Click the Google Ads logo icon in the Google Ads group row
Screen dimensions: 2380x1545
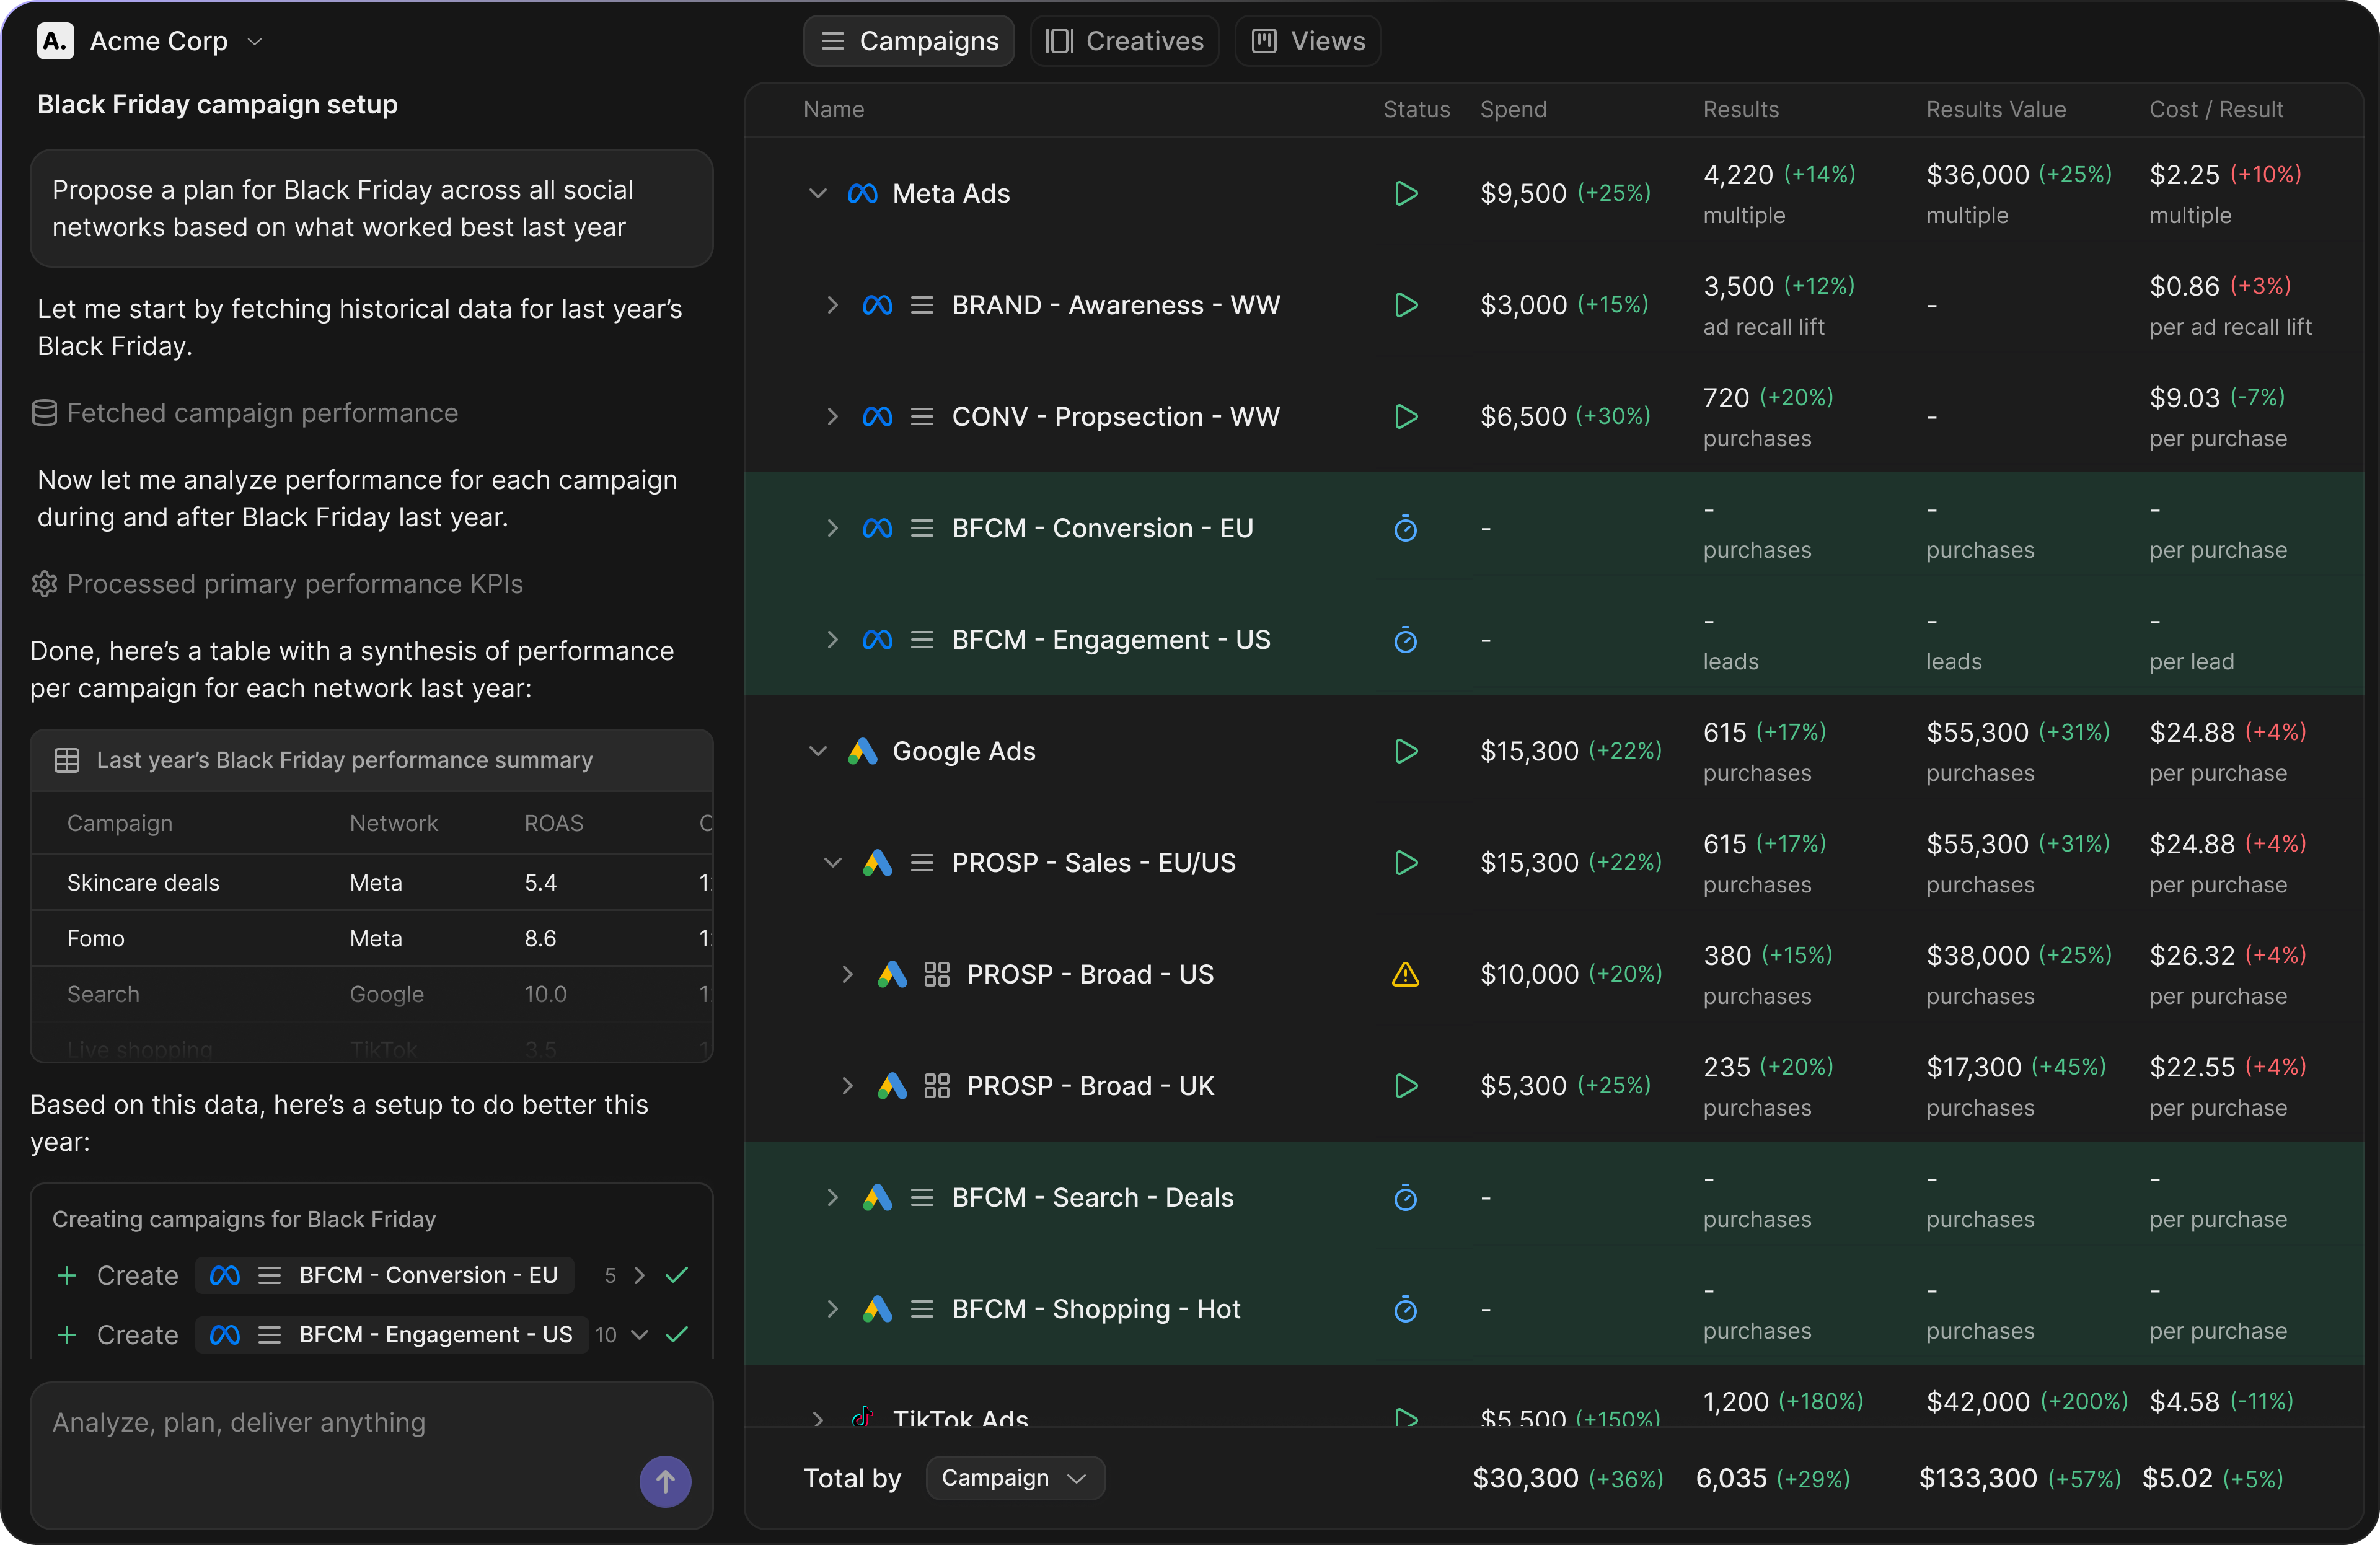coord(862,752)
